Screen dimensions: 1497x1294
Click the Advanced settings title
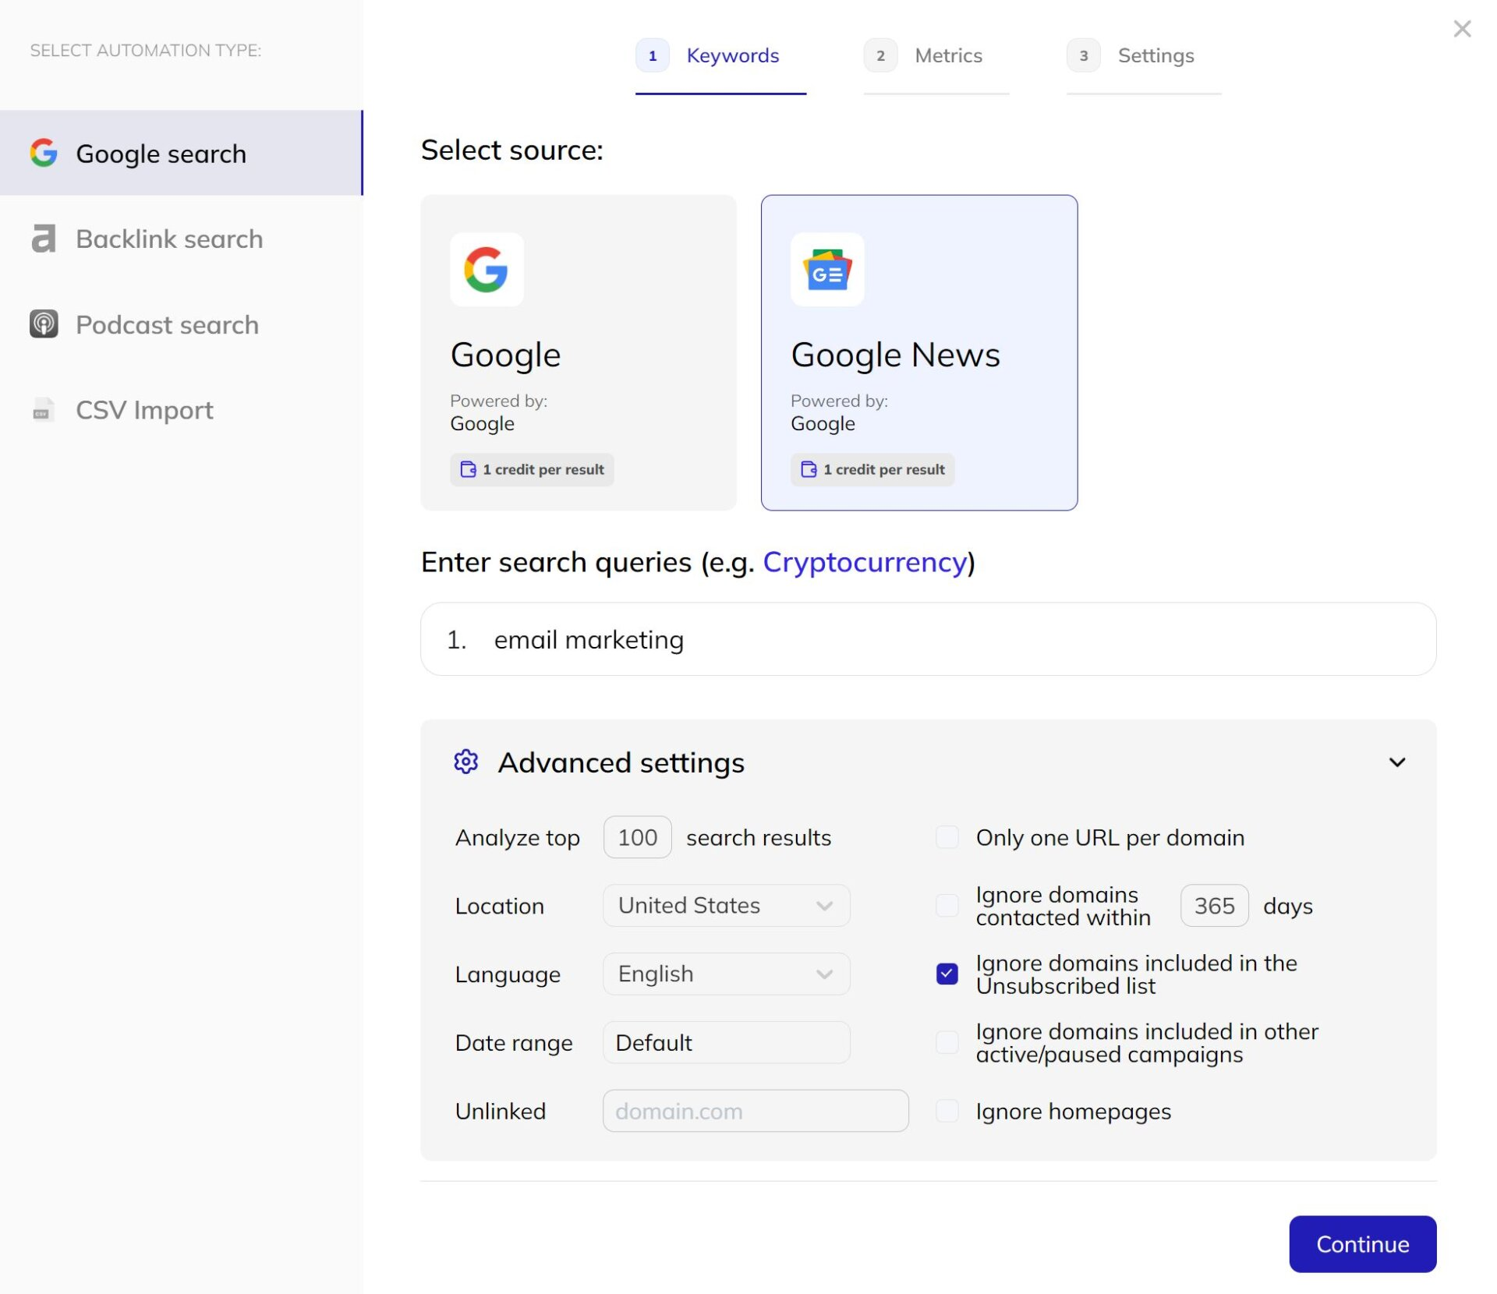[x=621, y=762]
